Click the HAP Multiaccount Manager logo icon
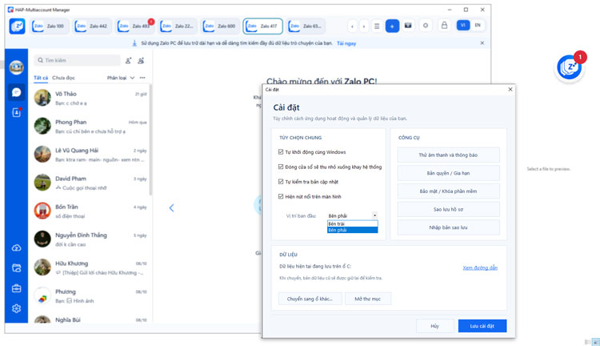This screenshot has width=600, height=346. click(18, 26)
